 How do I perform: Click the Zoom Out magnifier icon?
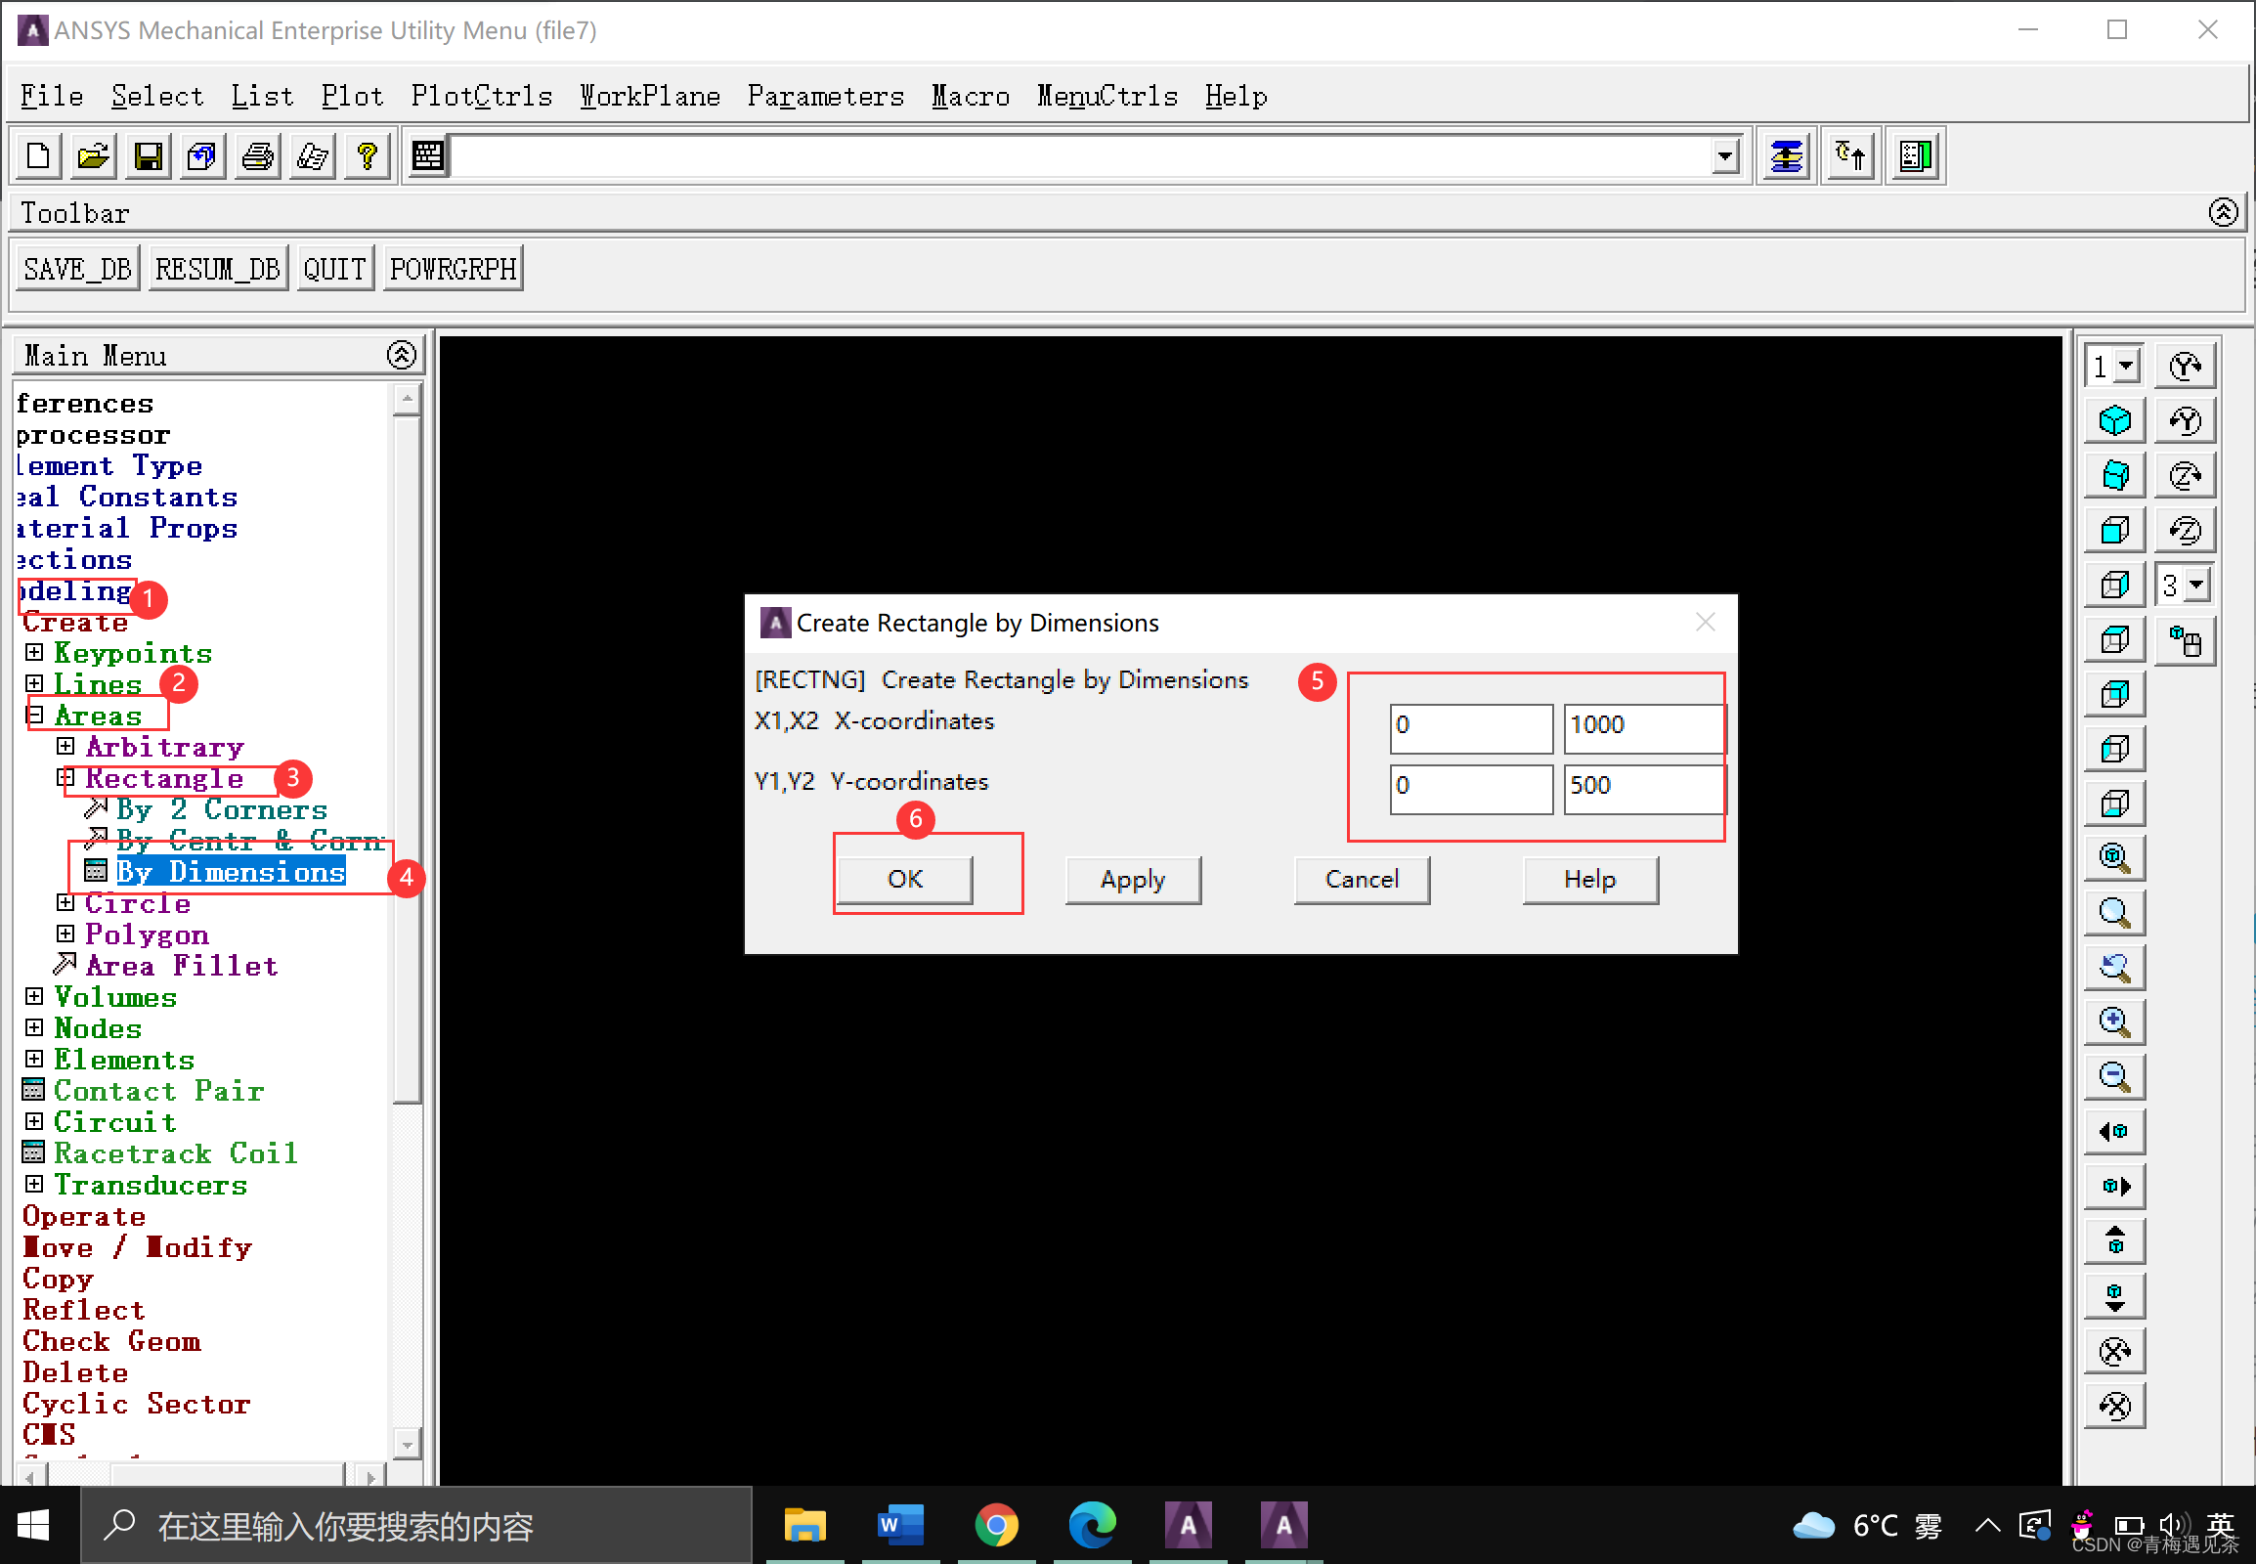2114,1077
